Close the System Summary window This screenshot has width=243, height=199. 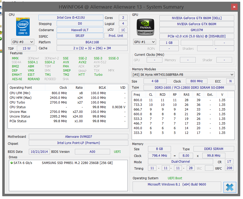[x=234, y=7]
